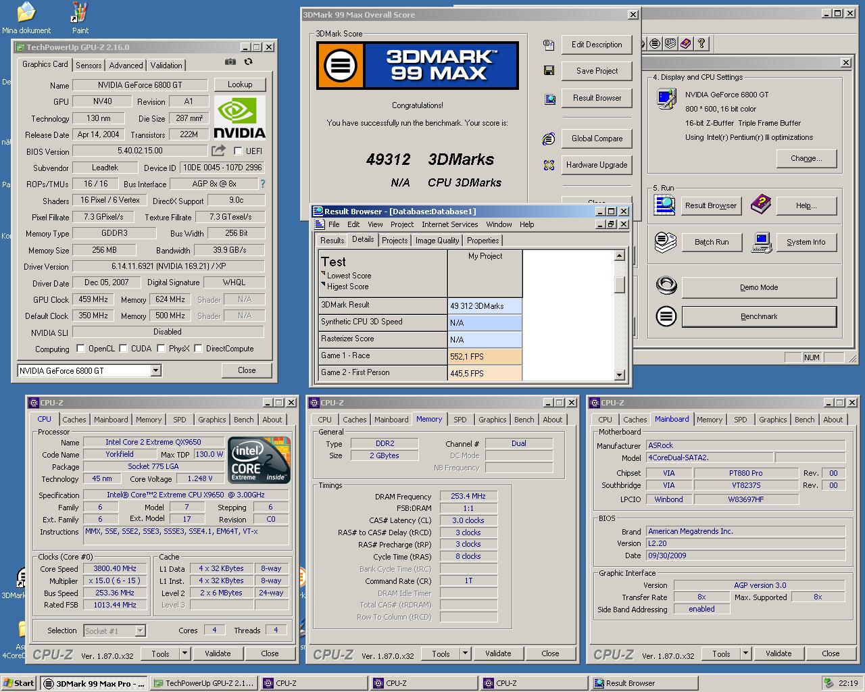Viewport: 865px width, 692px height.
Task: Click the circle icon beside Benchmark button
Action: pyautogui.click(x=666, y=316)
